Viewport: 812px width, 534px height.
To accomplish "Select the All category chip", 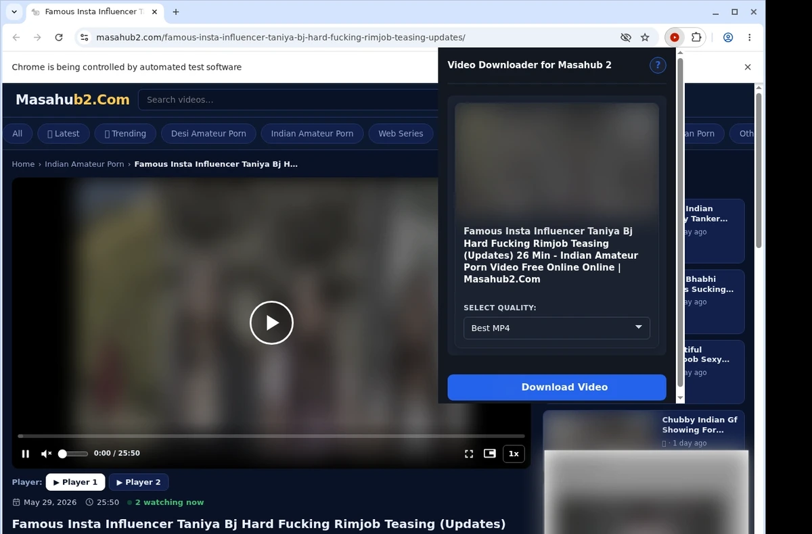I will [x=18, y=134].
